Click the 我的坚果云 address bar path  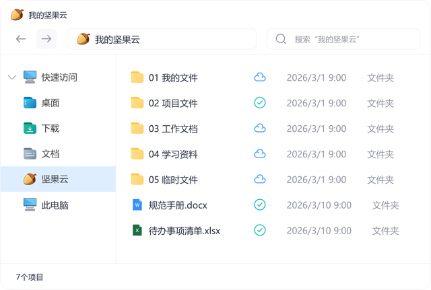pos(162,39)
